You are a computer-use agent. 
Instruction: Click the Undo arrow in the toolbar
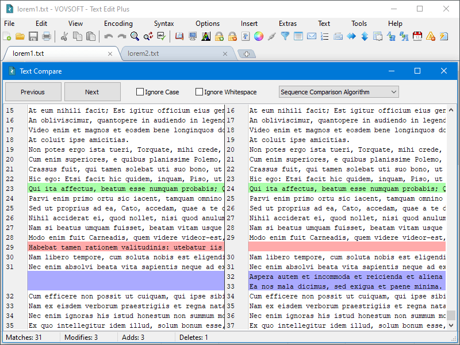108,36
